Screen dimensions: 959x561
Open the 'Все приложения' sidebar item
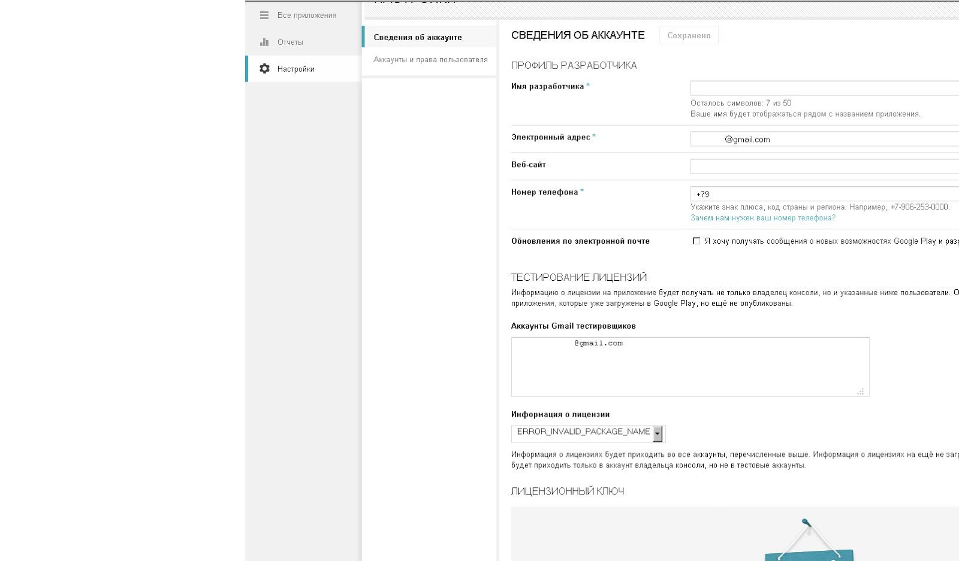tap(303, 16)
